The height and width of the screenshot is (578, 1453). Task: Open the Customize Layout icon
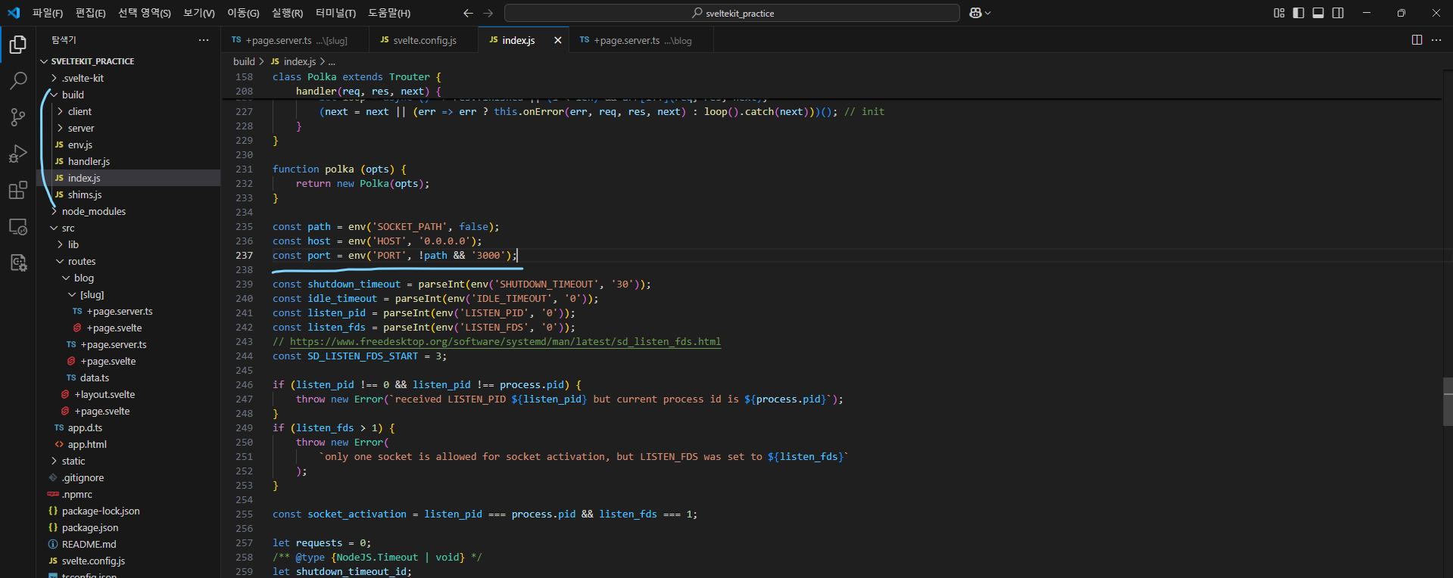pos(1279,13)
